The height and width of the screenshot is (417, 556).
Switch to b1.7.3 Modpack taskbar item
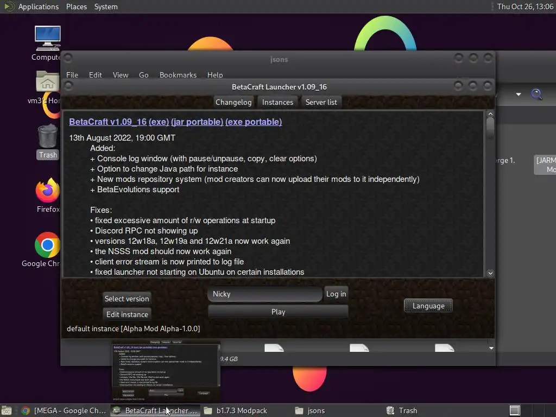[x=236, y=410]
